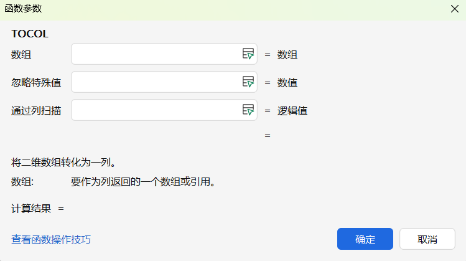Click the 取消 button
Screen dimensions: 466x261
click(x=427, y=239)
